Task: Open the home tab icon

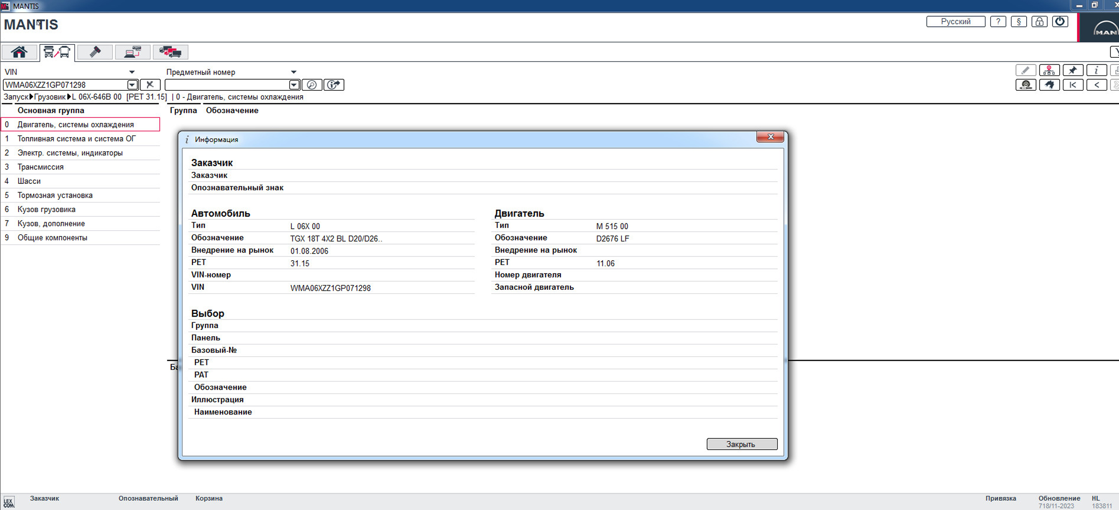Action: pos(19,52)
